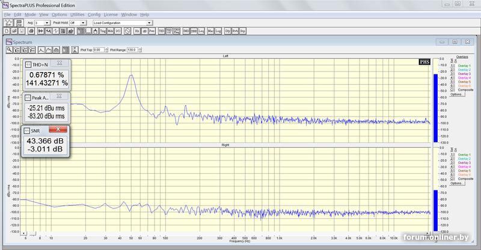Open the IMD distortion utility icon
This screenshot has height=250, width=481.
[x=186, y=31]
